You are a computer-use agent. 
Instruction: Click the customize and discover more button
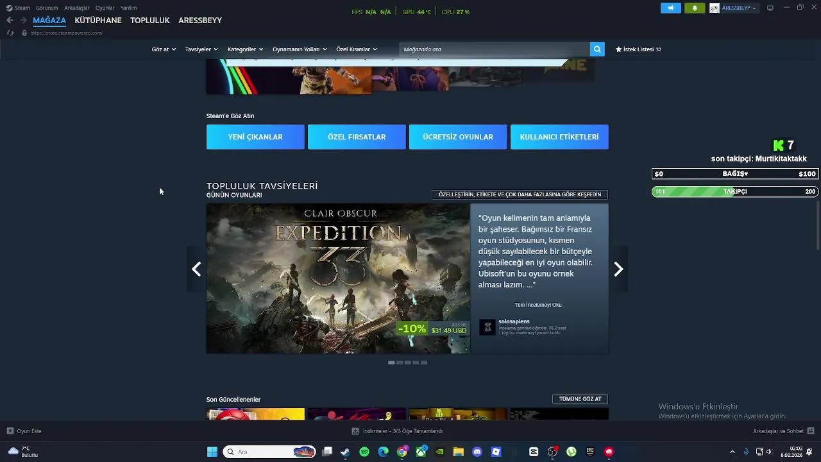520,194
